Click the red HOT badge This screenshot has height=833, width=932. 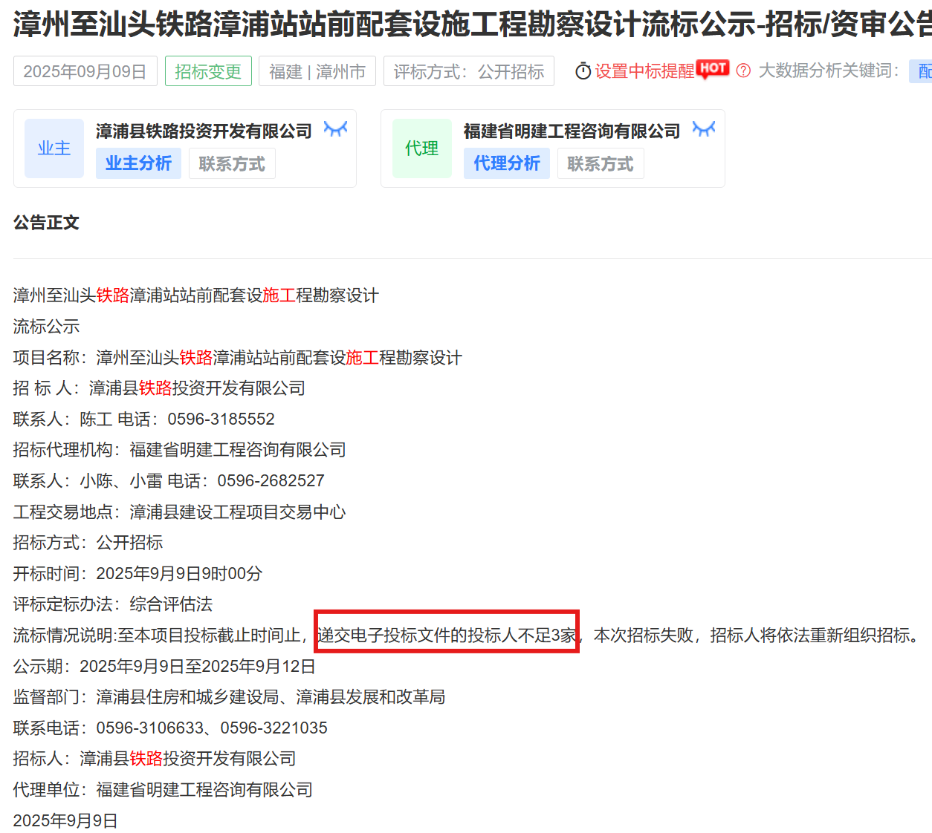[x=713, y=68]
